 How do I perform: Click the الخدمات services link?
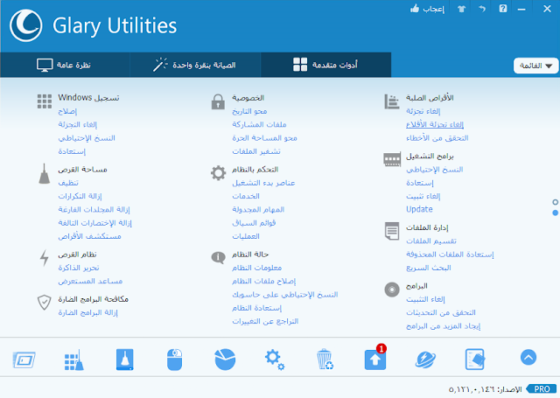click(x=246, y=196)
